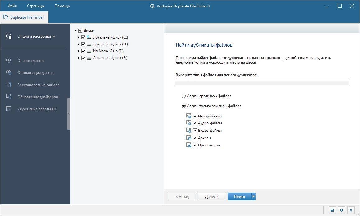This screenshot has width=360, height=216.
Task: Uncheck Локальный диск (C:) checkbox
Action: (84, 37)
